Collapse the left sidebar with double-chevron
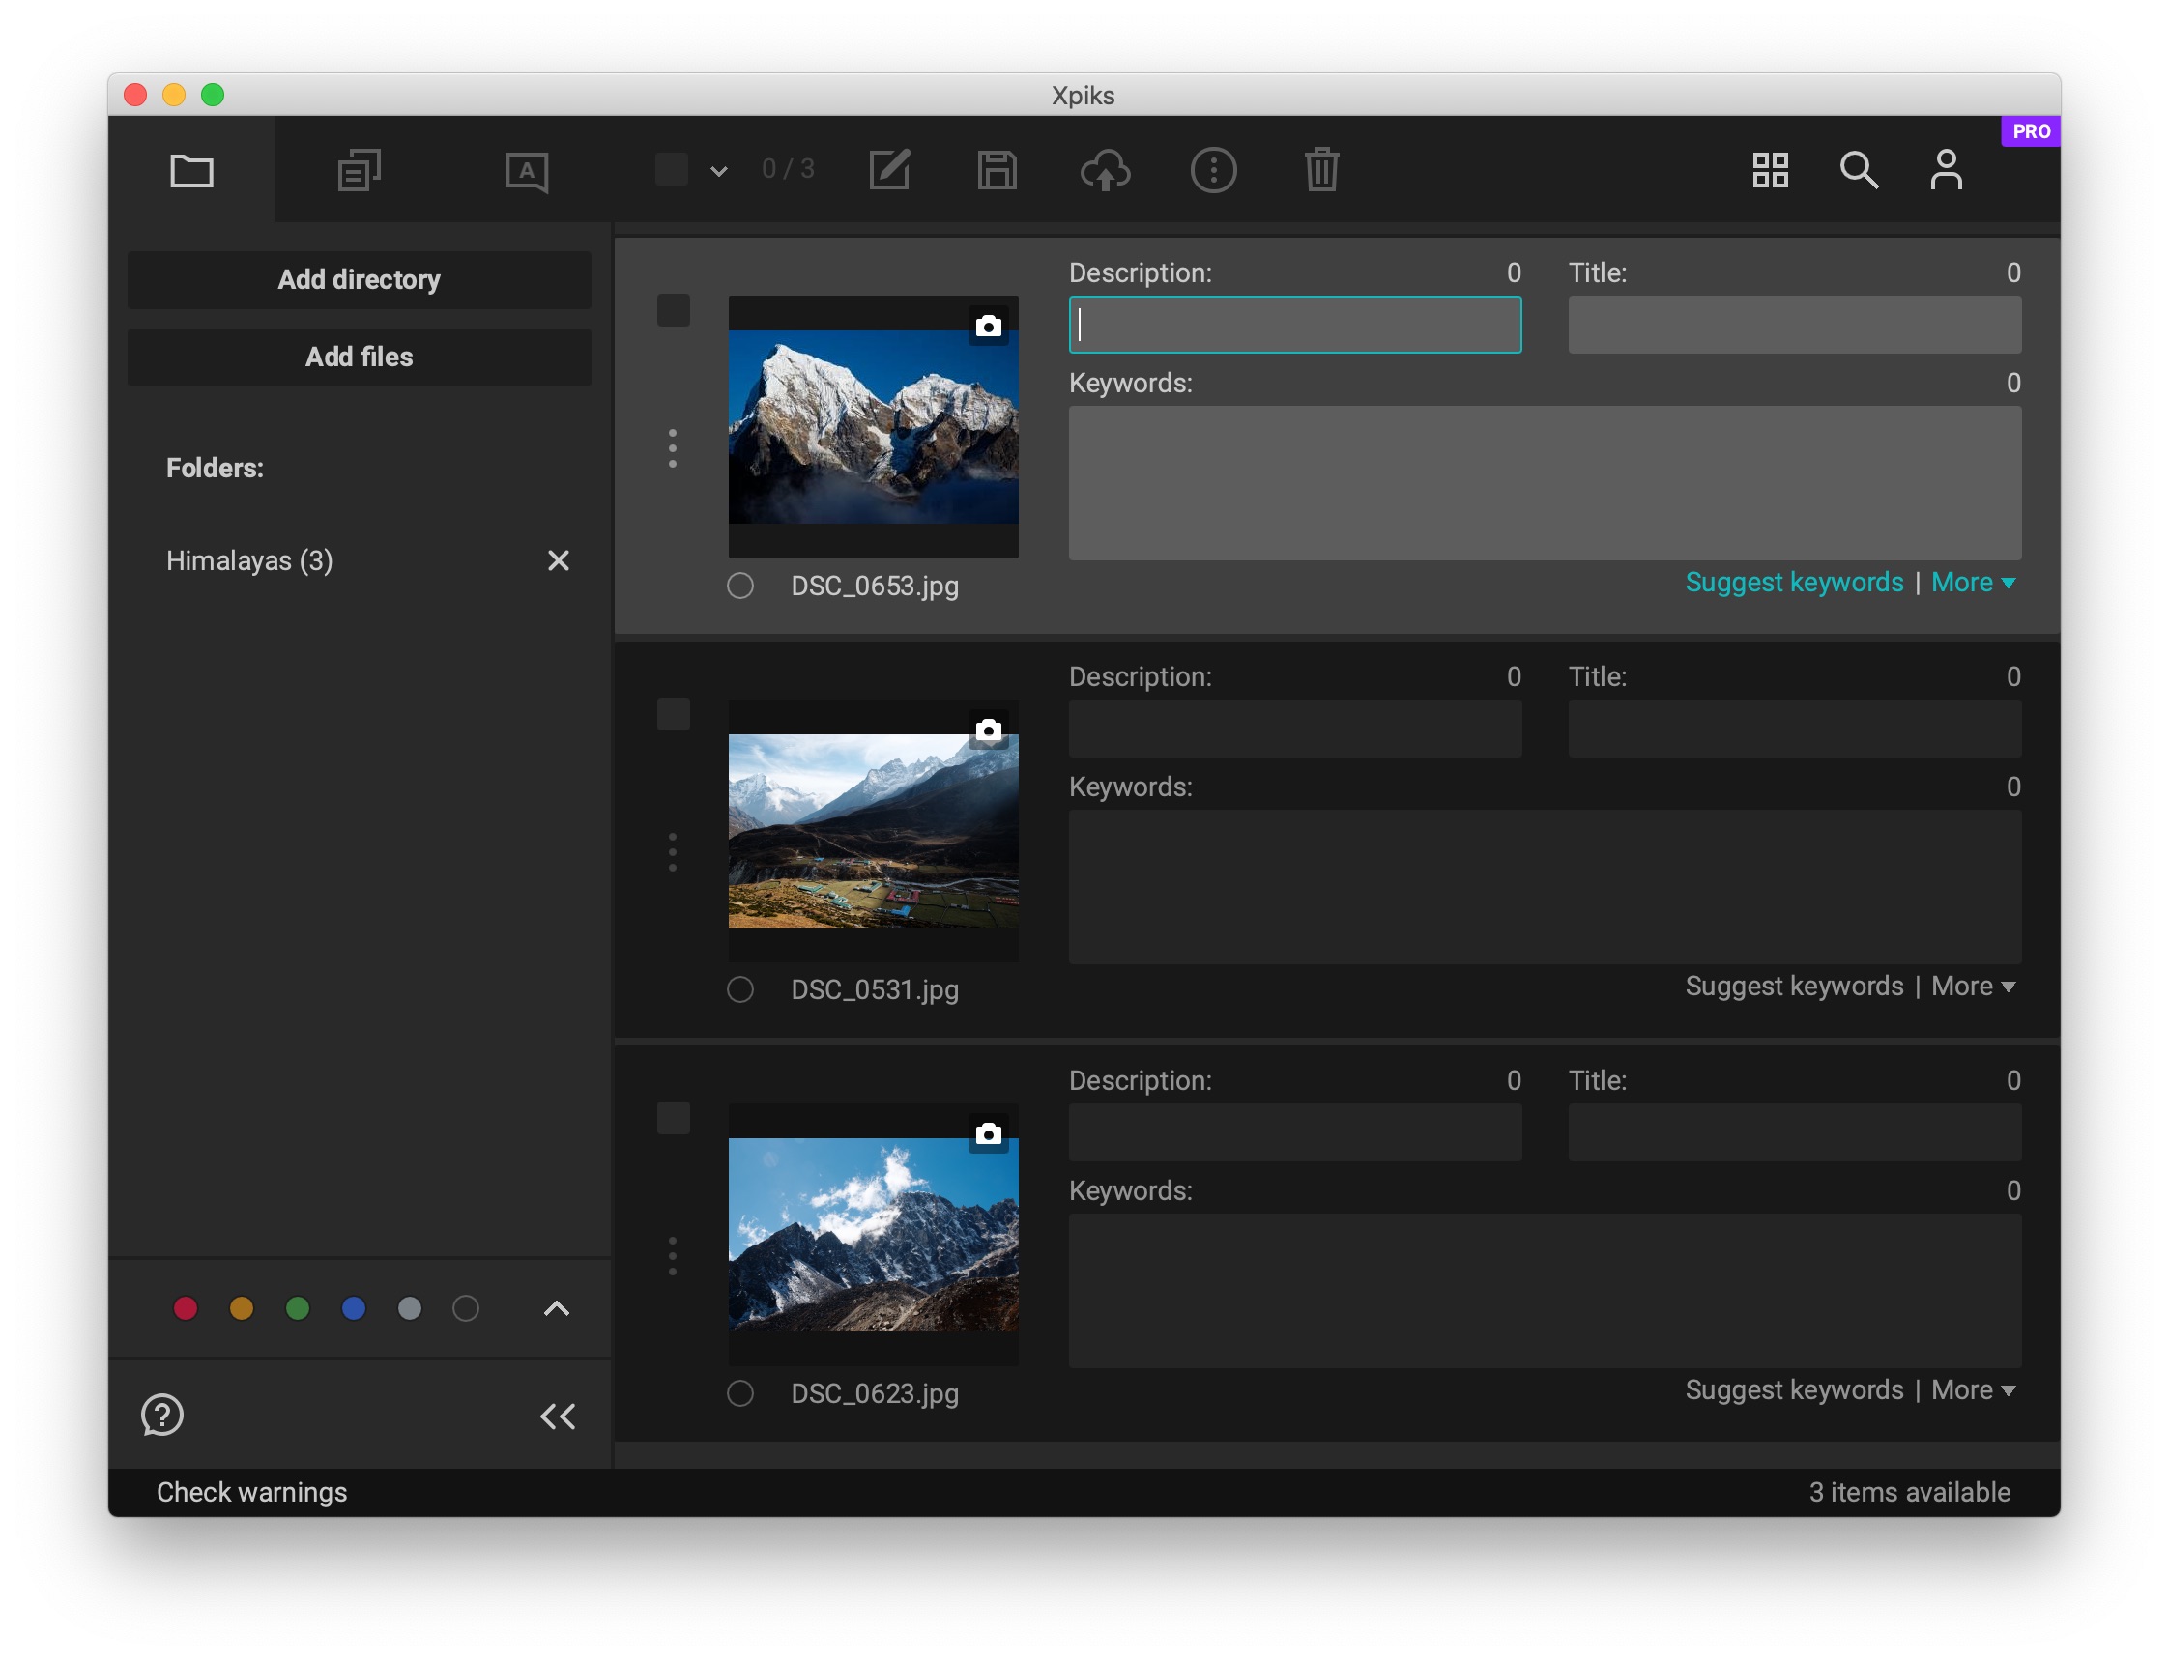The image size is (2169, 1660). pyautogui.click(x=558, y=1415)
